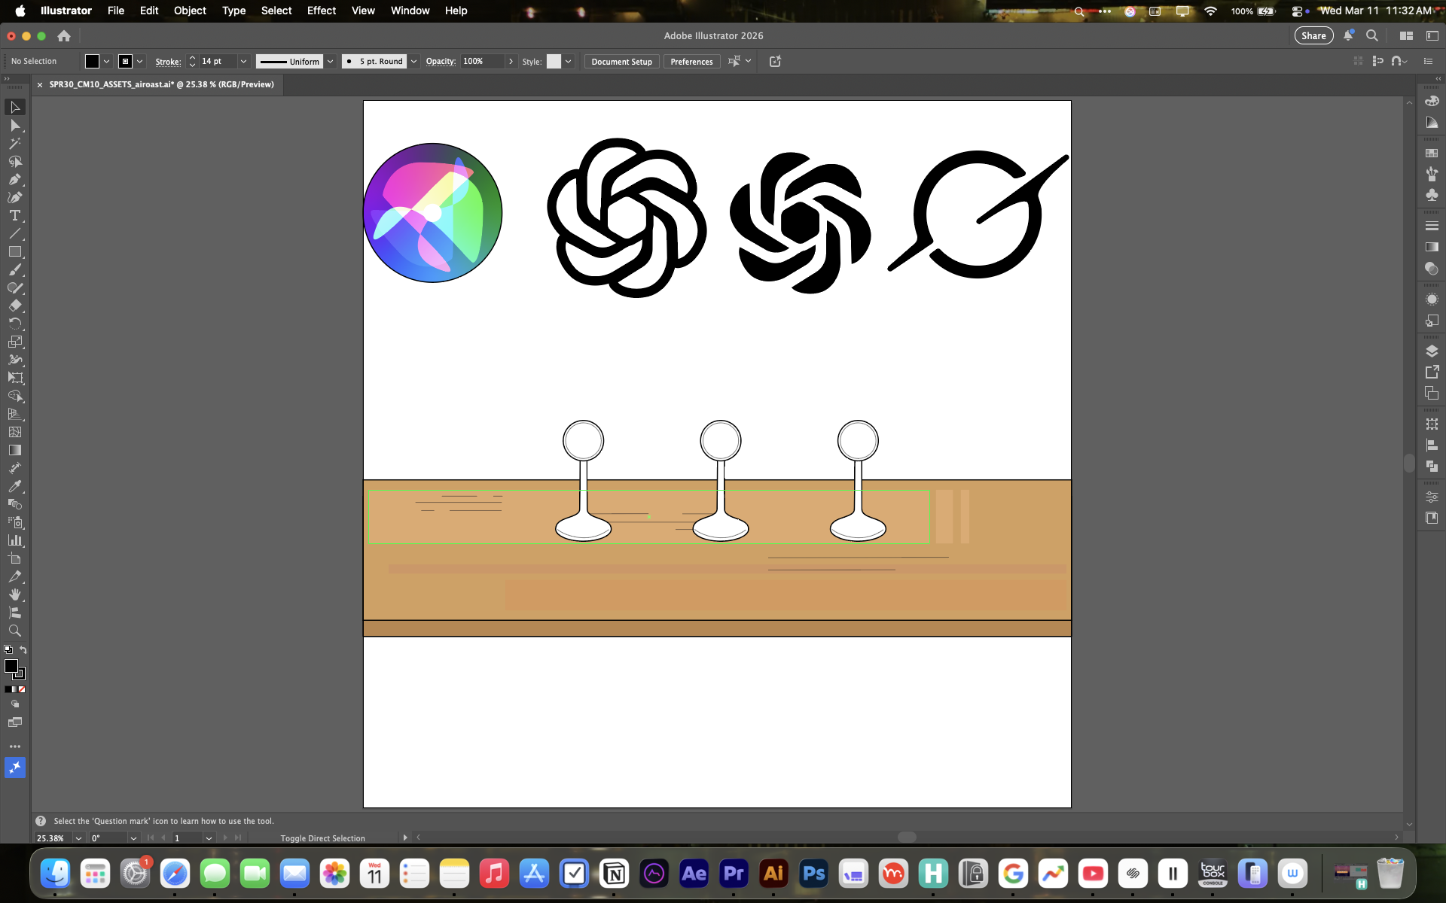Open the File menu
The width and height of the screenshot is (1446, 903).
point(116,11)
